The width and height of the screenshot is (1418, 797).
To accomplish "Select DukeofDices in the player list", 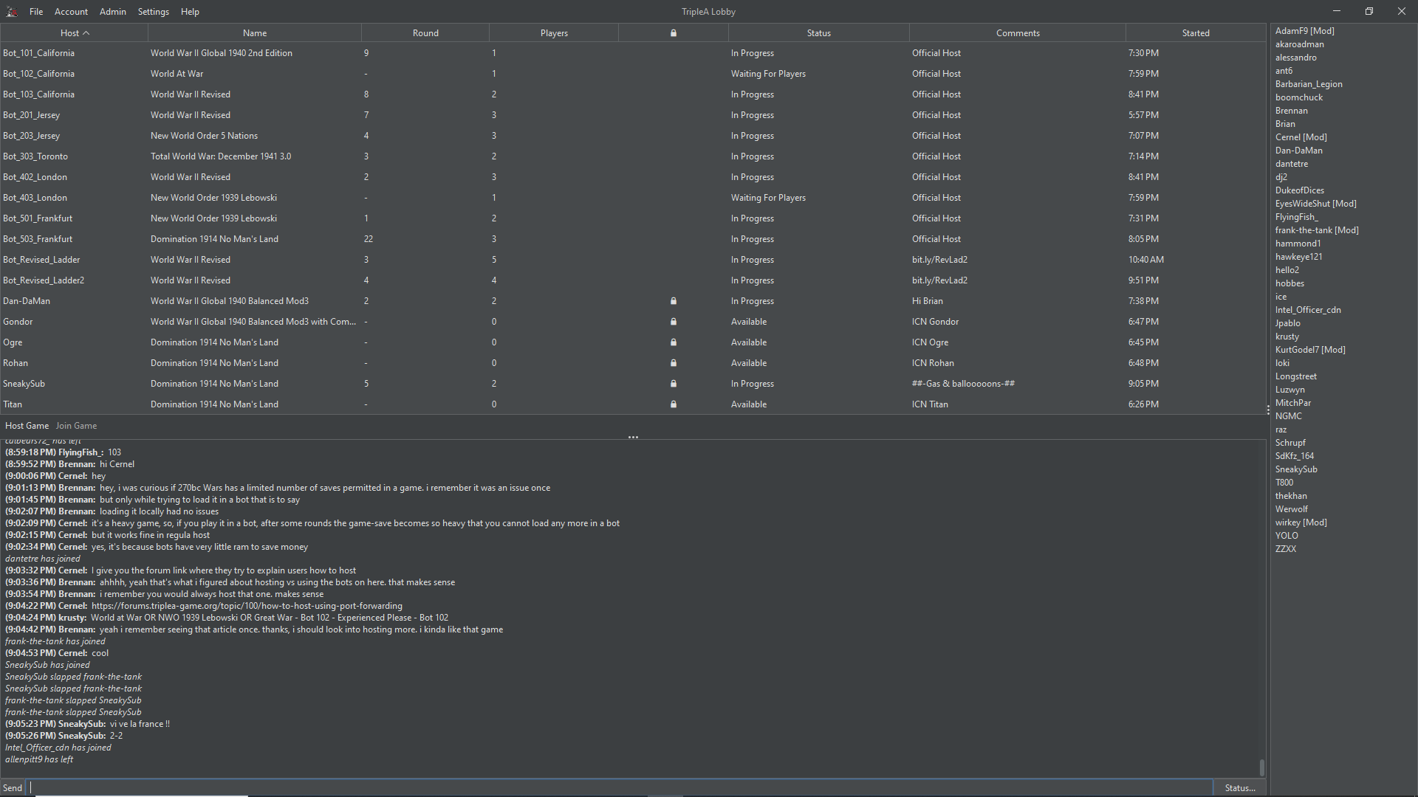I will [x=1299, y=190].
